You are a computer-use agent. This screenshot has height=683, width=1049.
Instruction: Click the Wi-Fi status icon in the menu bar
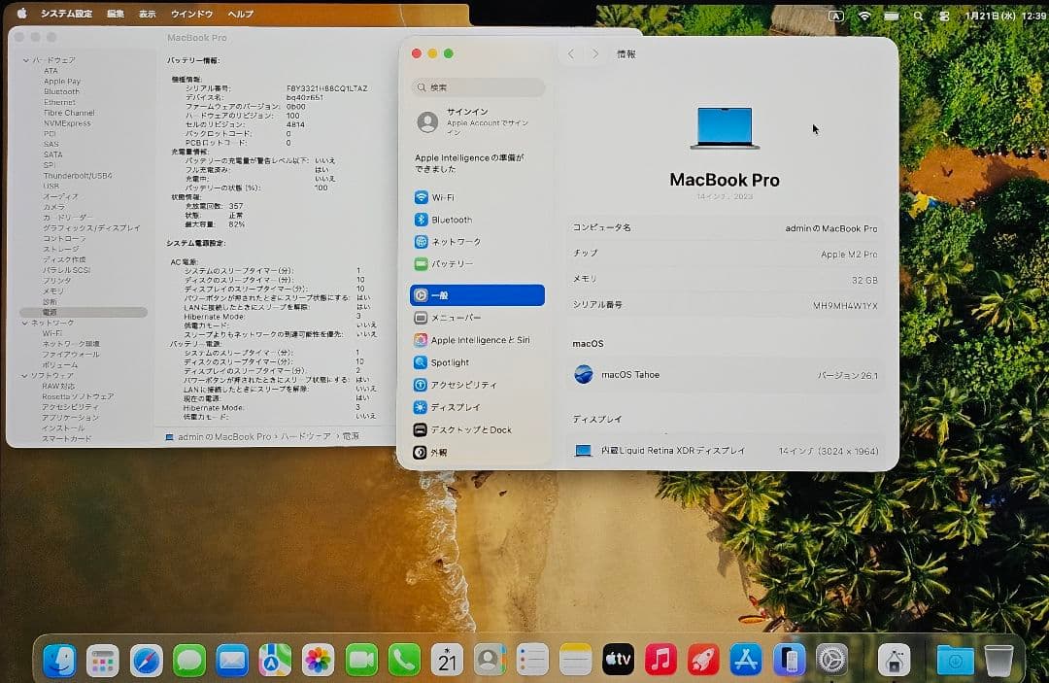click(867, 15)
